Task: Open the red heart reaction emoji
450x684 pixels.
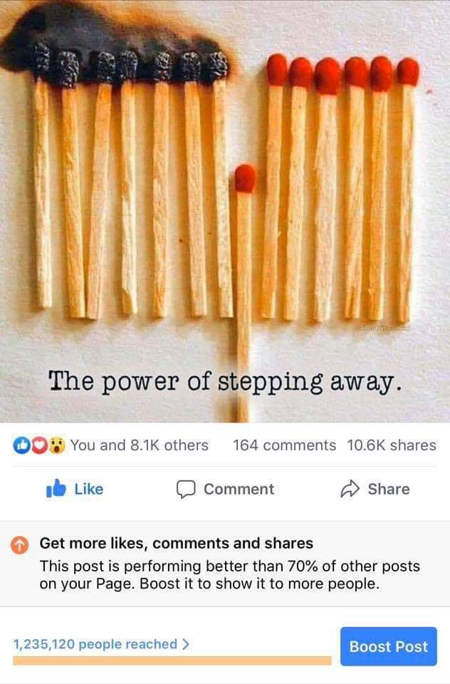Action: coord(39,445)
